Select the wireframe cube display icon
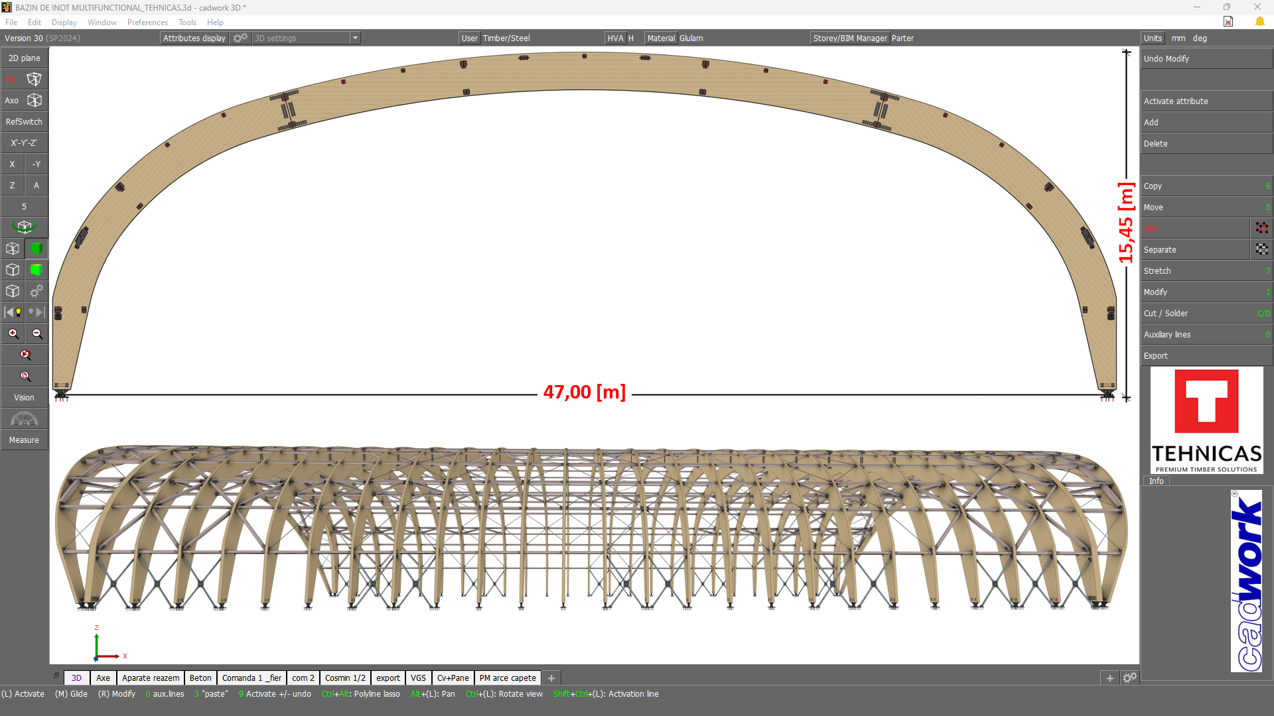This screenshot has height=716, width=1274. [13, 249]
